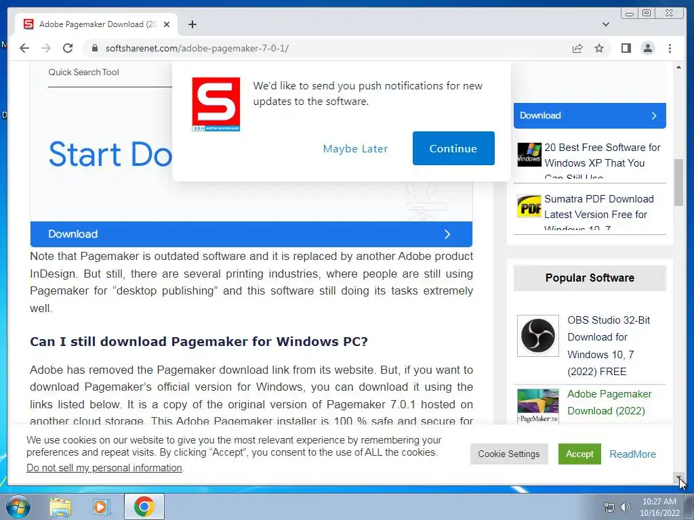
Task: Click the page scrollbar down arrow
Action: click(x=678, y=479)
